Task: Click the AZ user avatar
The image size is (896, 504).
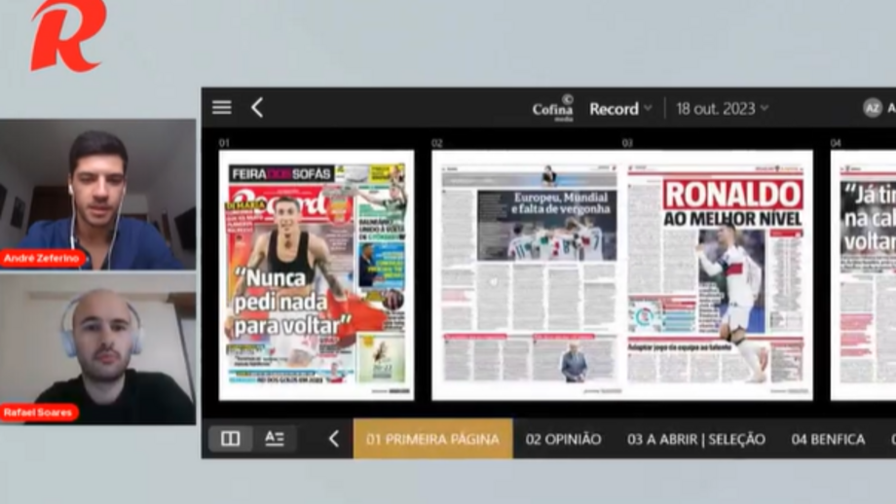Action: tap(873, 108)
